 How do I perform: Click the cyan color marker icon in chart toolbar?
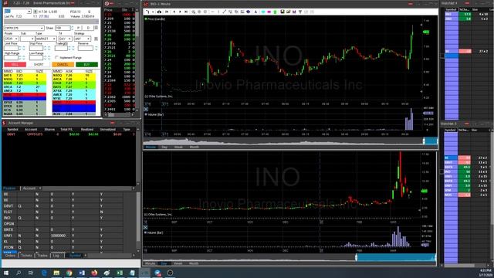263,12
